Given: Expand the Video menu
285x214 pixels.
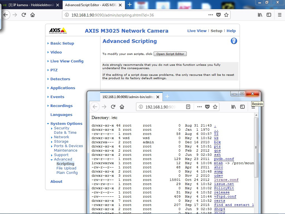Looking at the screenshot, I should (56, 52).
